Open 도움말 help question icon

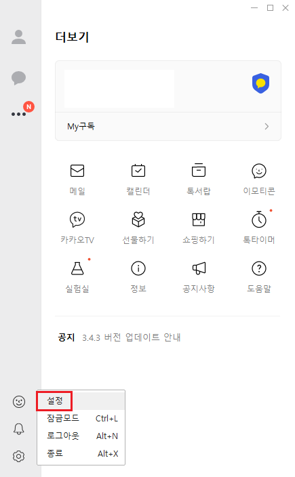pyautogui.click(x=259, y=268)
